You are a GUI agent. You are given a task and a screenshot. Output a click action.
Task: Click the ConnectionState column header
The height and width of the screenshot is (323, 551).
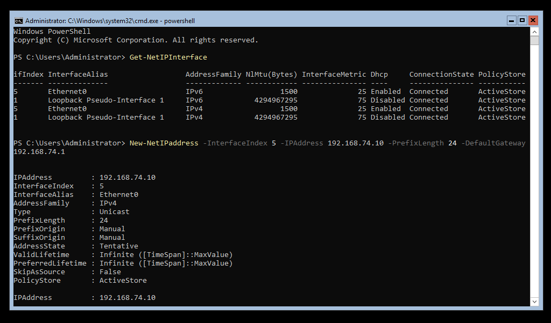(441, 75)
